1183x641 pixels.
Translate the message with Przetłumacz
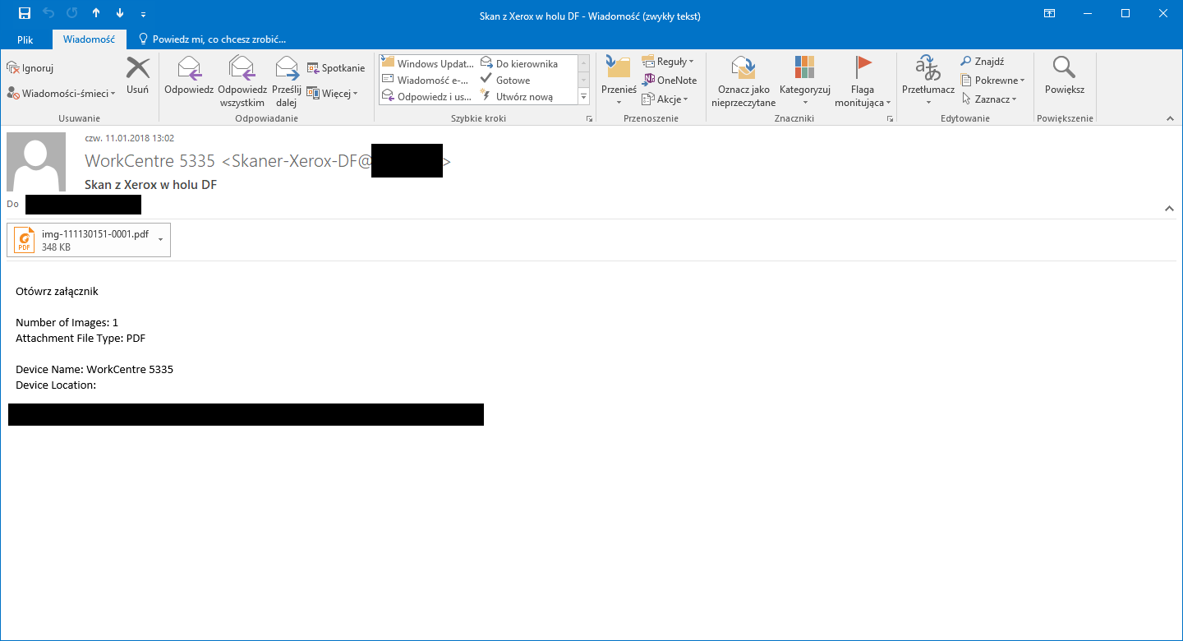[x=928, y=81]
